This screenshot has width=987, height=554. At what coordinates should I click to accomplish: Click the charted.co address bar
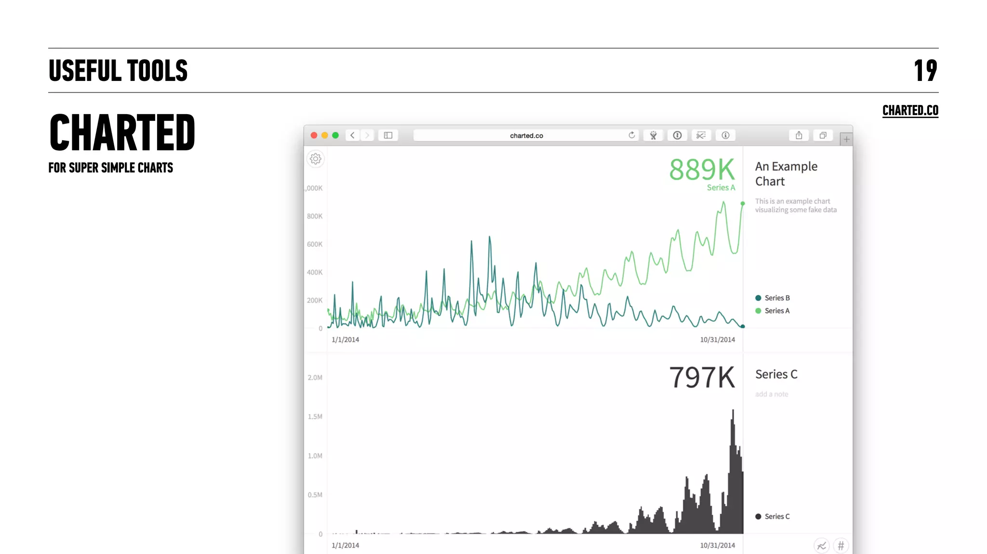[x=526, y=135]
